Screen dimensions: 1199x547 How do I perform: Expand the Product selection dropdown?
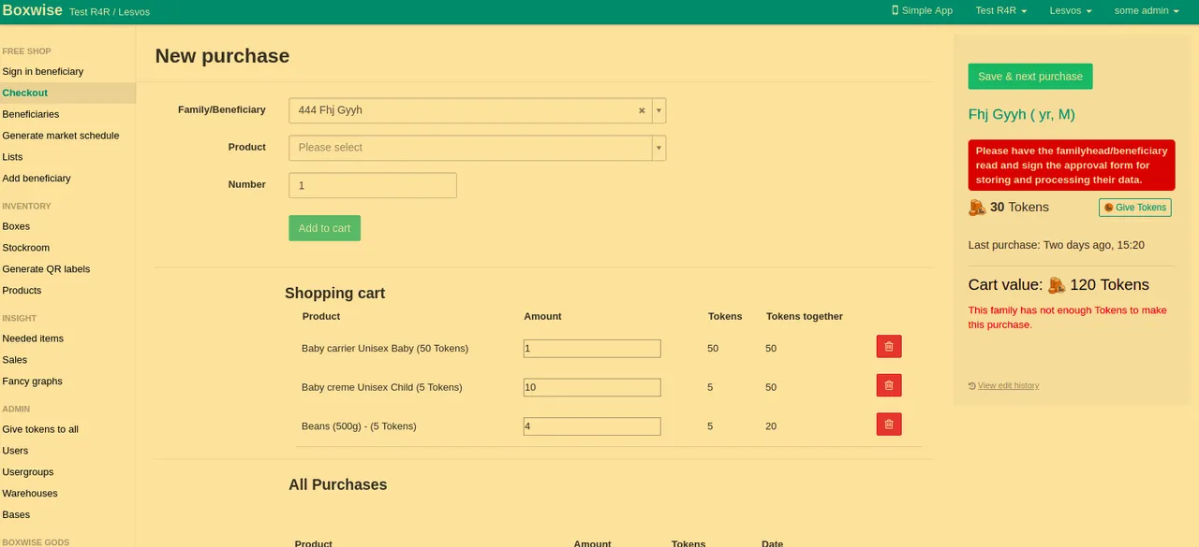tap(659, 148)
